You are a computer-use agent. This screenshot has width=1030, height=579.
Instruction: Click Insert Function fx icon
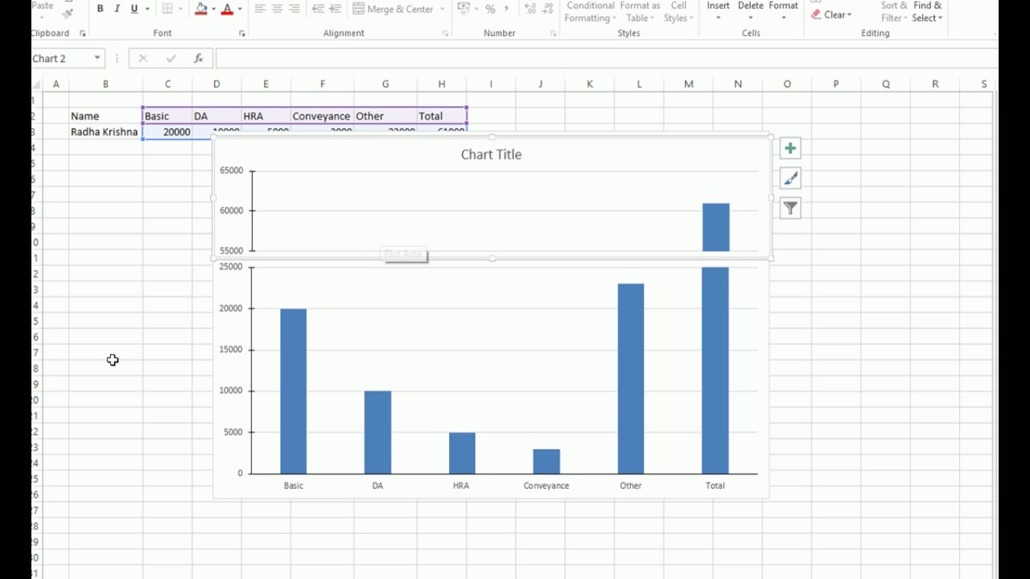[x=198, y=59]
